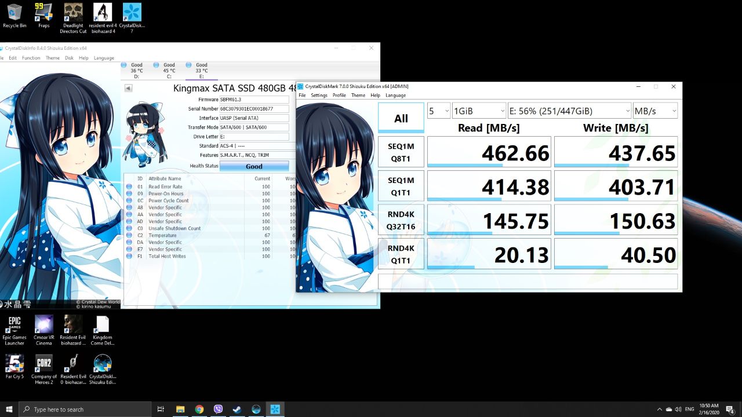Open Kingdom Come Deliverance file icon
Screen dimensions: 742x417
click(103, 330)
